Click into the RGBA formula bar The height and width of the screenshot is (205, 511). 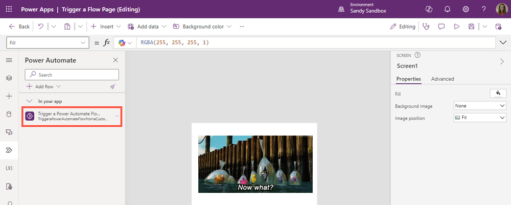[x=316, y=43]
